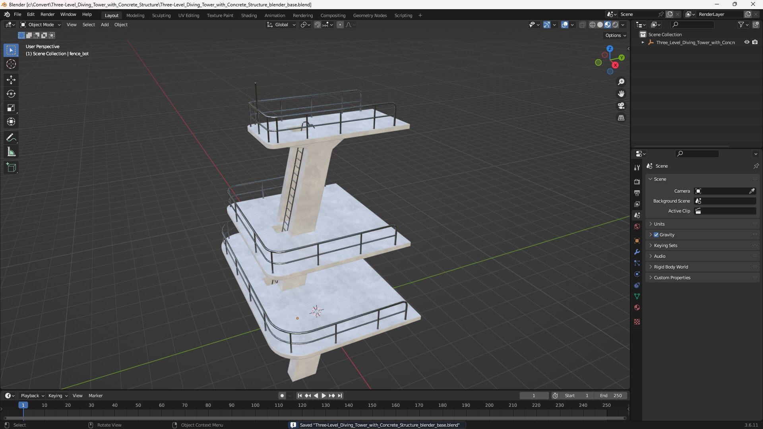763x429 pixels.
Task: Click the Zoom view magnifier icon
Action: pos(621,82)
